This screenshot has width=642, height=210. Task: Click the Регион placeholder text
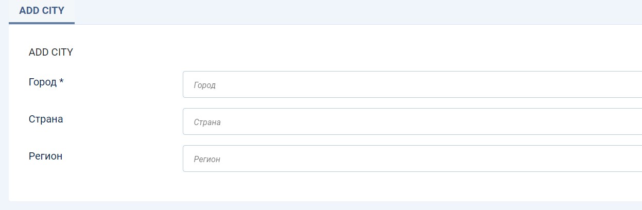[206, 160]
